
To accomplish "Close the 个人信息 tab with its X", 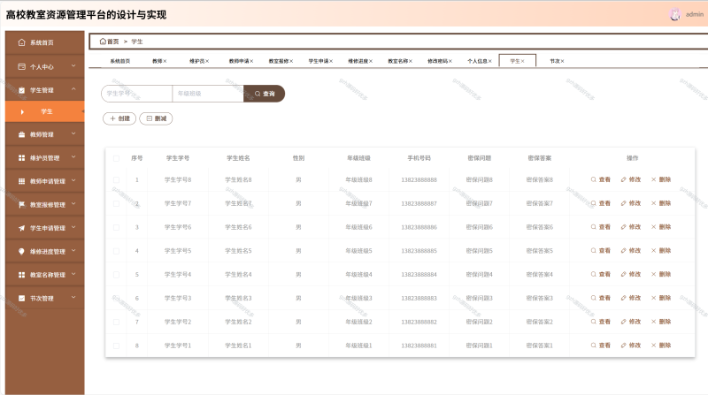I will point(490,61).
